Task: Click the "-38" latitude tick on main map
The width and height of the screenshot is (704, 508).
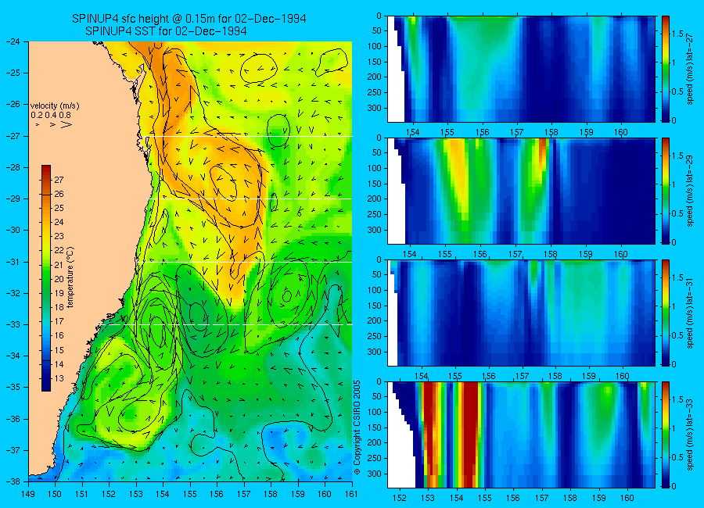Action: pyautogui.click(x=13, y=481)
